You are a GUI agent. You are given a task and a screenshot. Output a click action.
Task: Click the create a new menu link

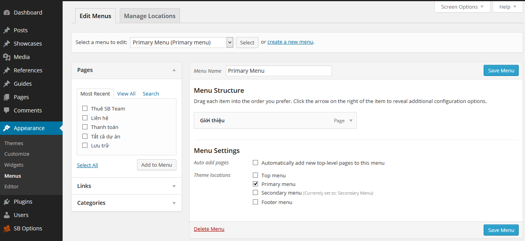[290, 42]
